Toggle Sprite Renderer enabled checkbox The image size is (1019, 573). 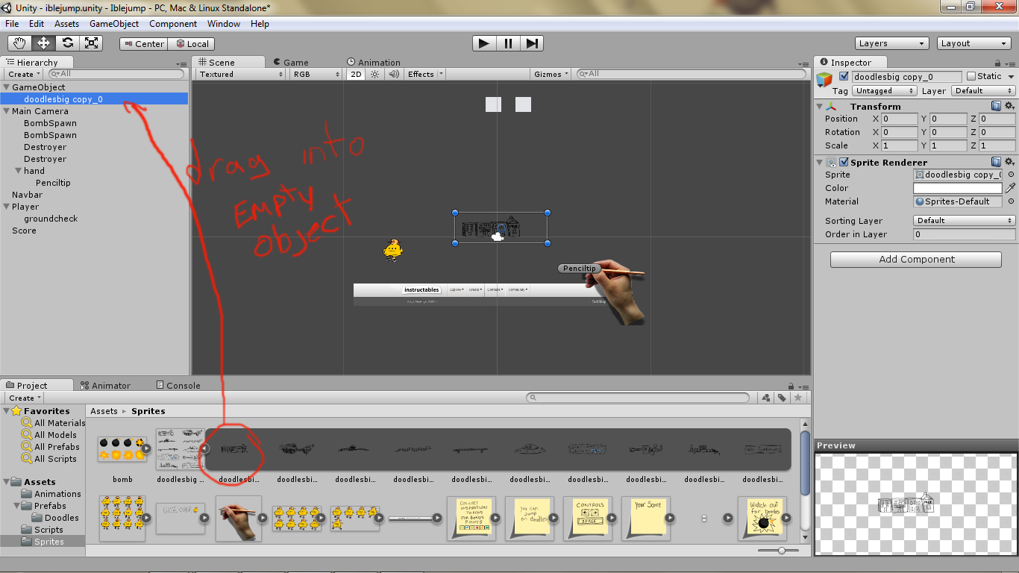844,162
